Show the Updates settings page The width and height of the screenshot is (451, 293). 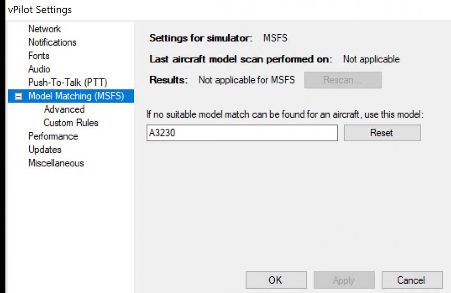(45, 150)
